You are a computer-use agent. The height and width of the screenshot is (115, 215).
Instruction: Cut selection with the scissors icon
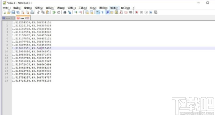38,12
